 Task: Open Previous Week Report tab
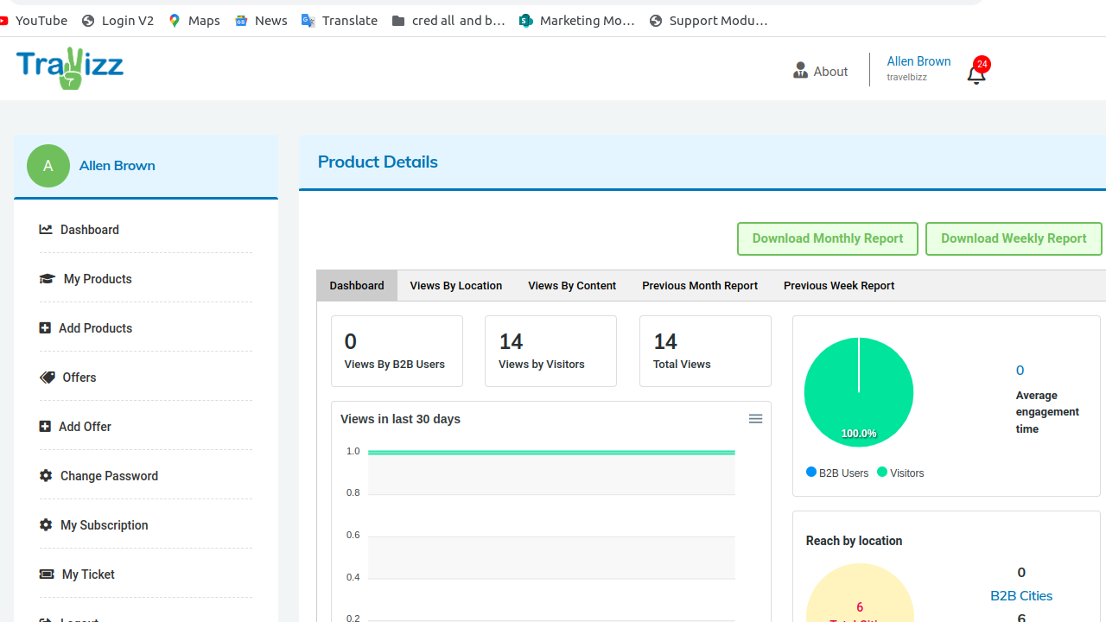click(839, 286)
